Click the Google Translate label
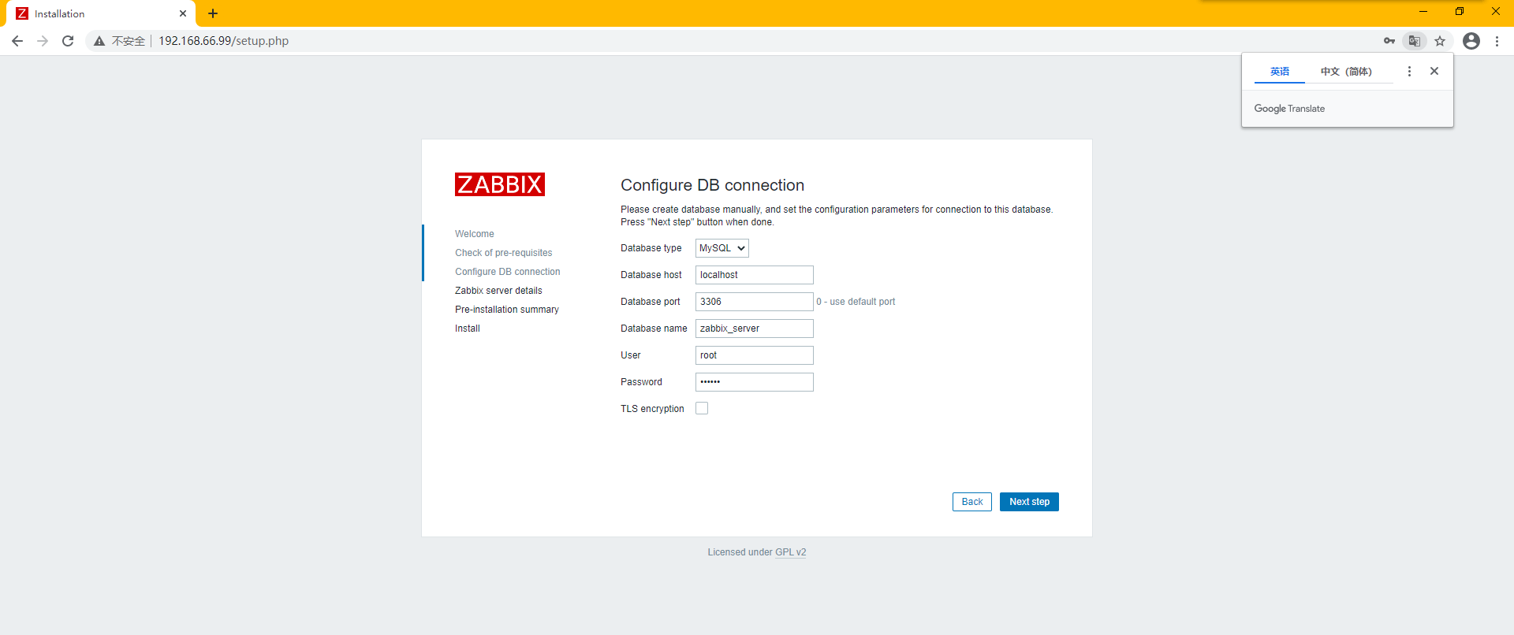The image size is (1514, 635). click(x=1289, y=109)
